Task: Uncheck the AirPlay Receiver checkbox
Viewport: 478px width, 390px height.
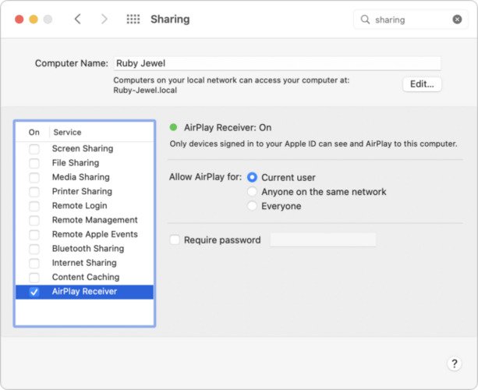Action: [x=34, y=292]
